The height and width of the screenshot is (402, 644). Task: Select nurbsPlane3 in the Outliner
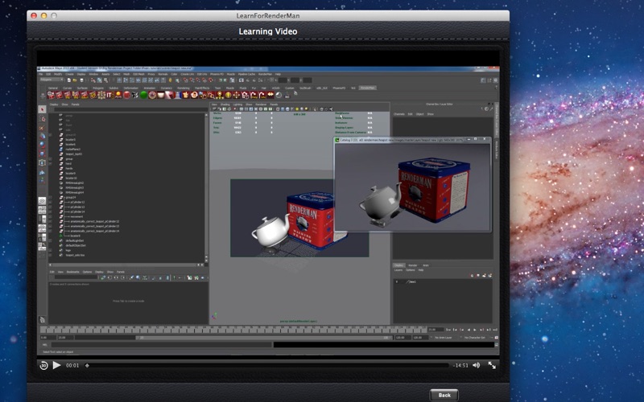coord(72,150)
